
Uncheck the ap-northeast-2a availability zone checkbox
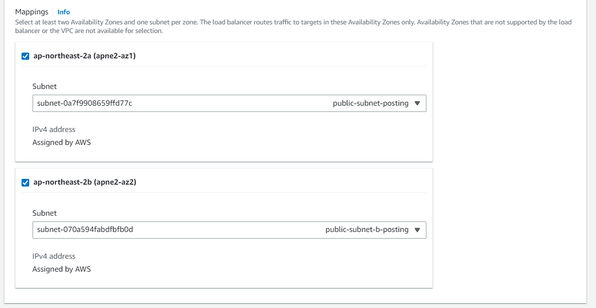(25, 56)
